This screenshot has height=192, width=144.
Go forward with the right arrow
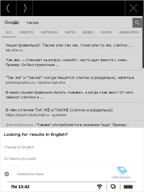pos(25,8)
